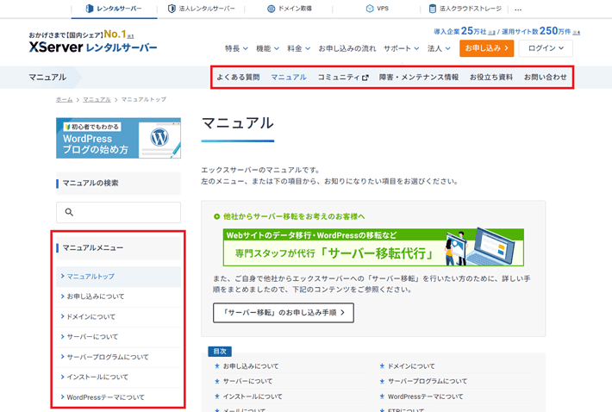Viewport: 612px width, 412px height.
Task: Open the VPS top tab
Action: 377,9
